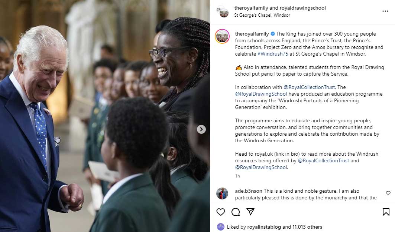Open ade.b3nson username in comment
This screenshot has height=232, width=395.
point(248,191)
